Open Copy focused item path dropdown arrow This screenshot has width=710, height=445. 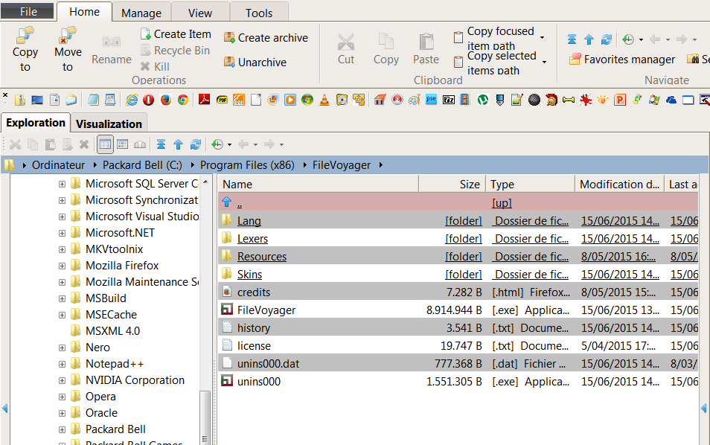coord(542,37)
